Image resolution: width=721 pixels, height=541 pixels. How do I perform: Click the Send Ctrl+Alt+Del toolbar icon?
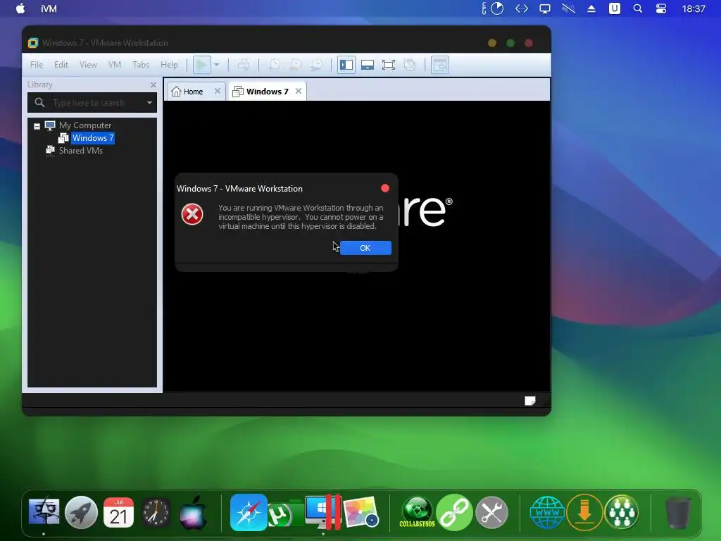243,65
